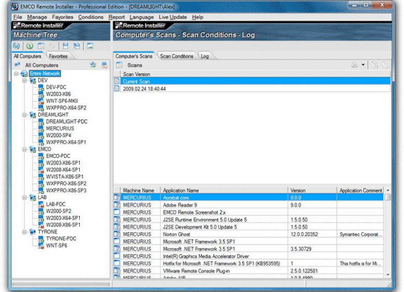Image resolution: width=404 pixels, height=292 pixels.
Task: Sort by Application Name column header
Action: click(224, 191)
